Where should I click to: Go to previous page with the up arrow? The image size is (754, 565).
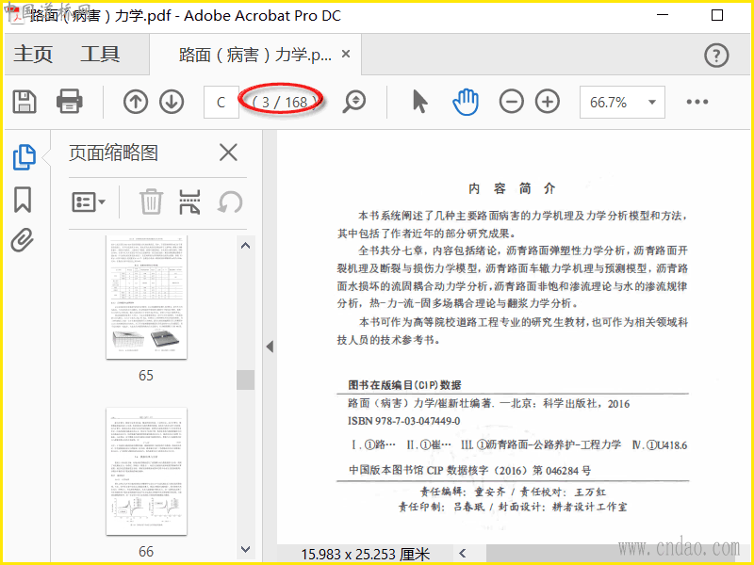click(136, 102)
